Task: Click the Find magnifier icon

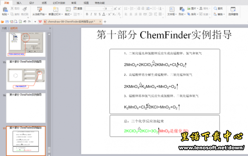Action: [215, 8]
